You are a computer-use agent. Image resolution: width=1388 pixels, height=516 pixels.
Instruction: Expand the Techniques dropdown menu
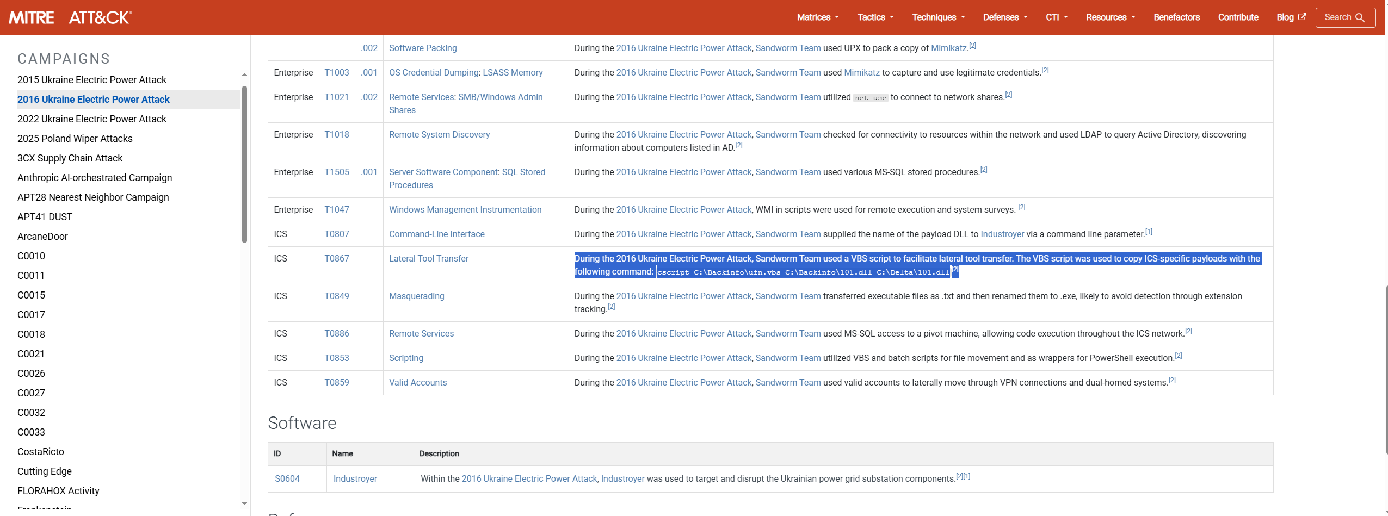(x=939, y=17)
